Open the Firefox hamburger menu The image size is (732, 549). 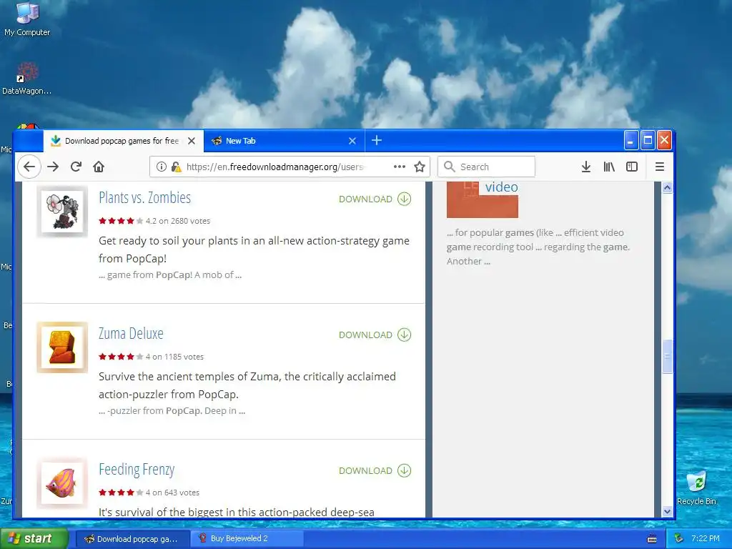click(660, 167)
